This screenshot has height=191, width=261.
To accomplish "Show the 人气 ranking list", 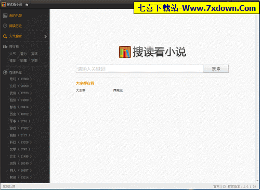I will tap(12, 54).
